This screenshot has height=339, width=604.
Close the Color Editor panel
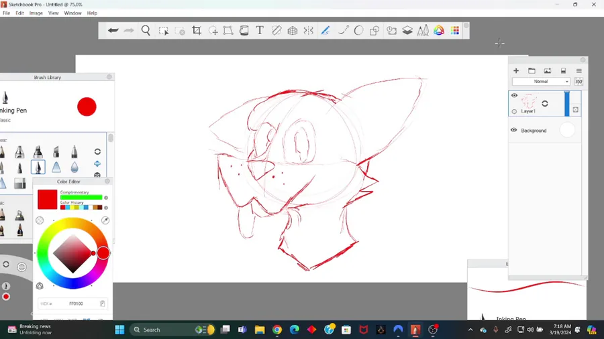[x=107, y=181]
